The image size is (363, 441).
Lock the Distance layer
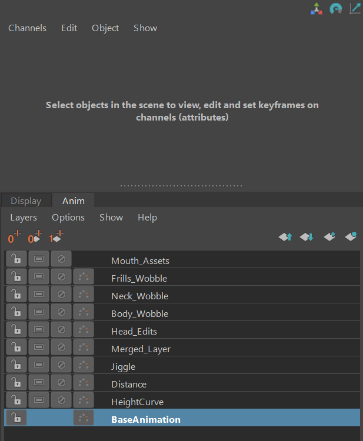[x=16, y=383]
